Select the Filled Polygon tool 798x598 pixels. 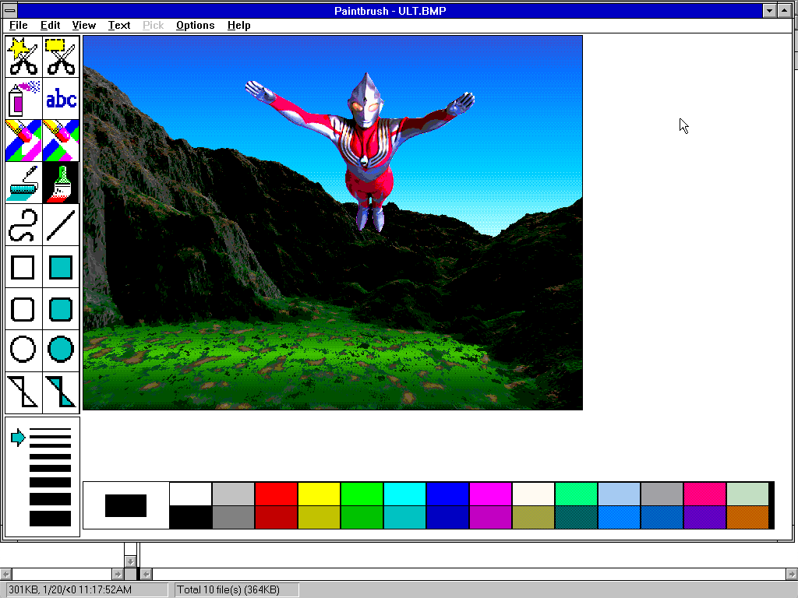coord(61,392)
